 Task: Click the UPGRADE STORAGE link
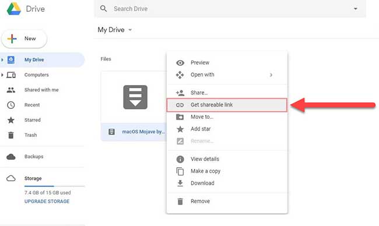pos(47,202)
